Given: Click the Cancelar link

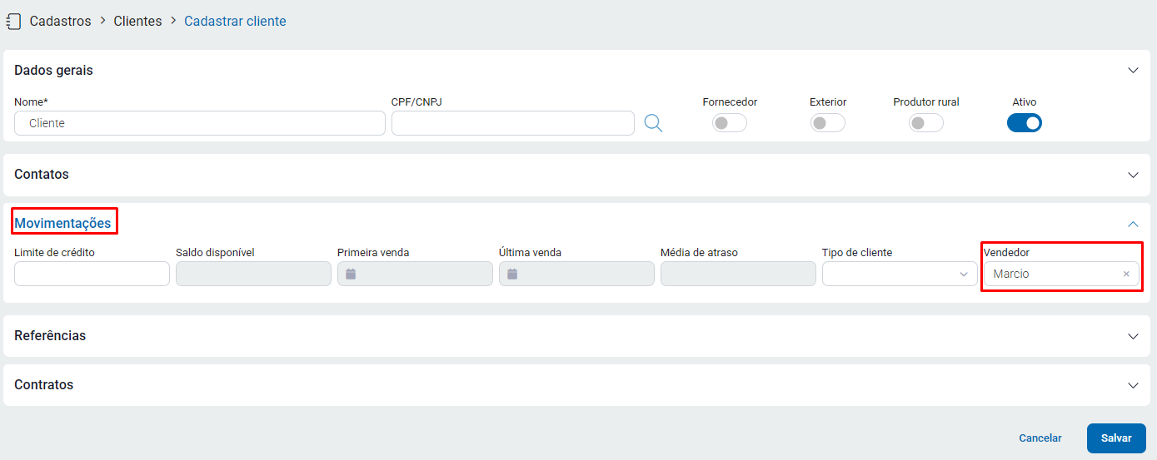Looking at the screenshot, I should click(x=1040, y=438).
